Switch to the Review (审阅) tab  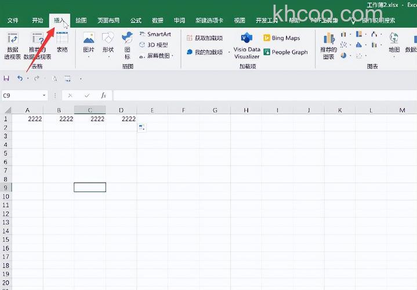tap(179, 20)
